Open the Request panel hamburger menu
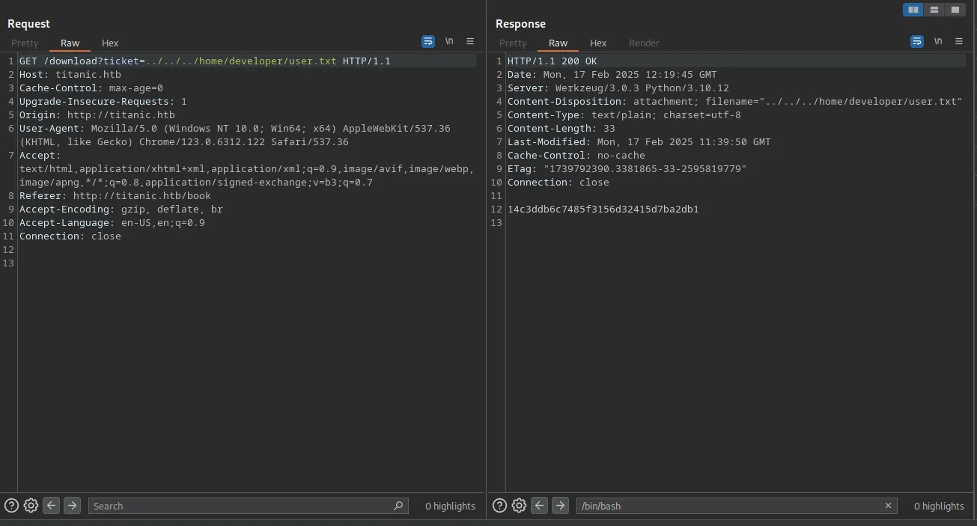977x526 pixels. [470, 42]
